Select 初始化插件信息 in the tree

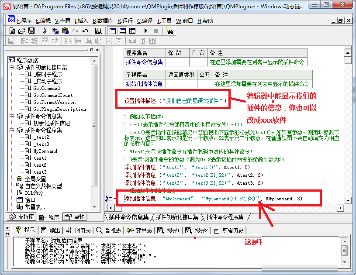52,123
